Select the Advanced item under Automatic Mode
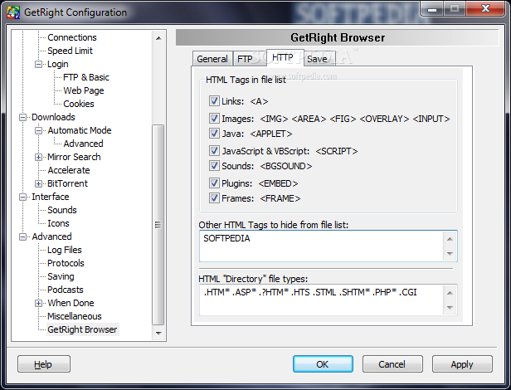 pyautogui.click(x=83, y=144)
